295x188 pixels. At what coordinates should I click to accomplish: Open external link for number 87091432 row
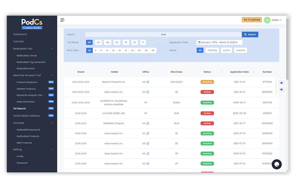pos(148,154)
